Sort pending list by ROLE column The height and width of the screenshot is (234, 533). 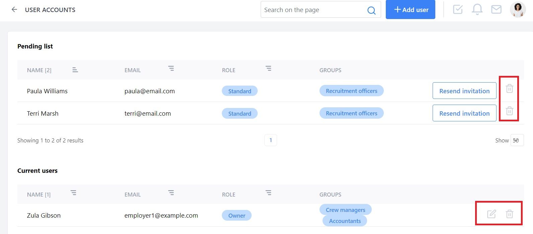click(x=268, y=69)
